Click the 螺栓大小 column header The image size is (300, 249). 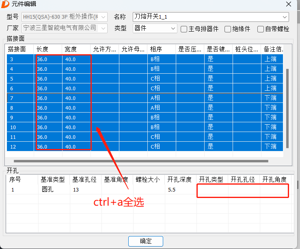pos(149,179)
